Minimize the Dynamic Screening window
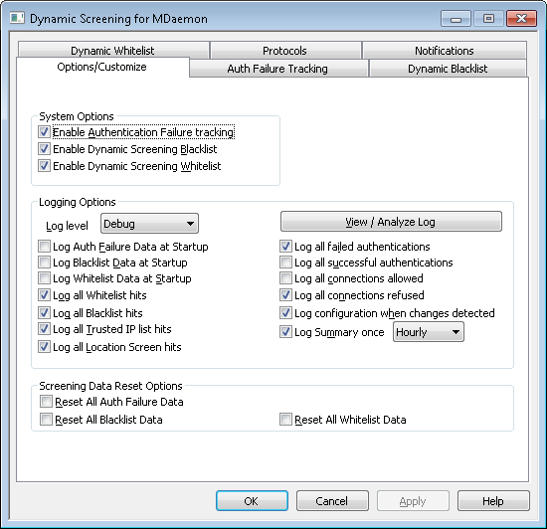 [x=456, y=19]
